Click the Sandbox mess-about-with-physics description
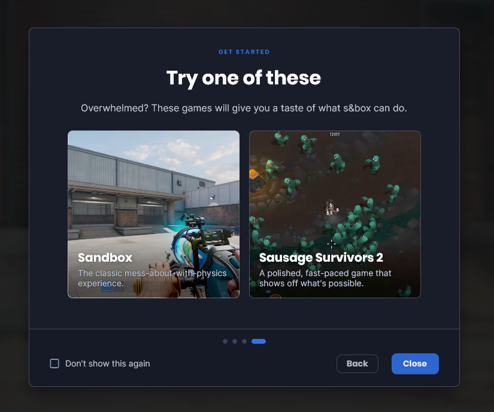Viewport: 494px width, 412px height. point(152,278)
